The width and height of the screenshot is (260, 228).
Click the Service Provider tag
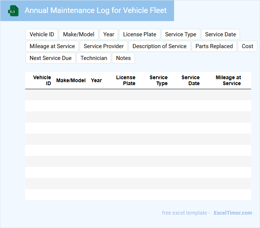(x=104, y=46)
